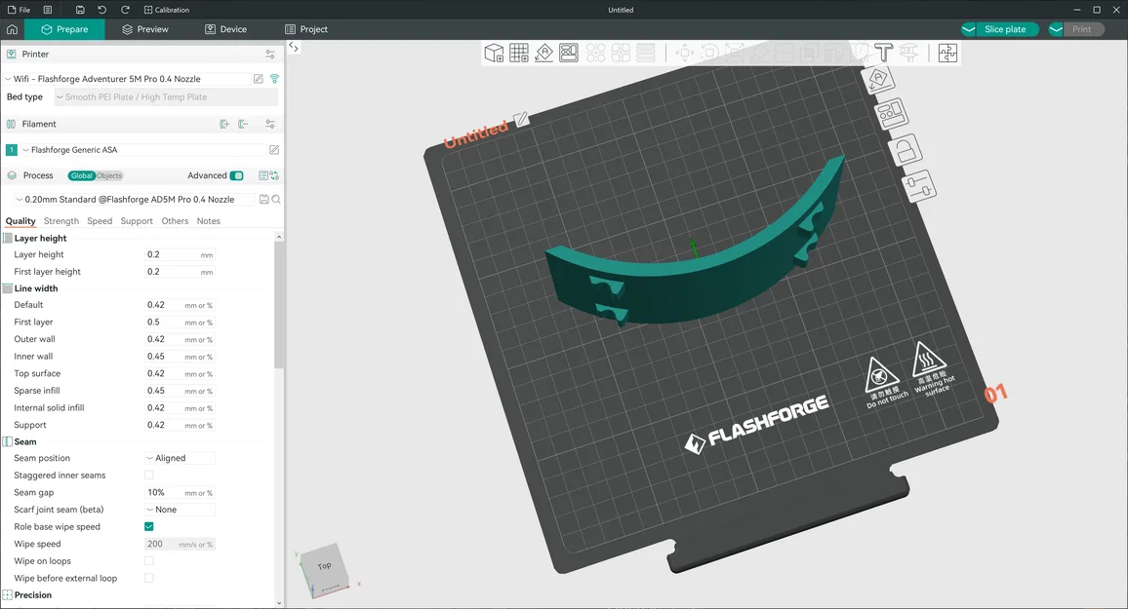Viewport: 1128px width, 609px height.
Task: Collapse the left sidebar chevron
Action: [x=294, y=47]
